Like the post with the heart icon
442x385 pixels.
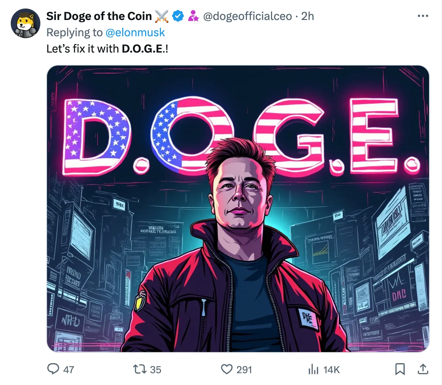coord(227,369)
